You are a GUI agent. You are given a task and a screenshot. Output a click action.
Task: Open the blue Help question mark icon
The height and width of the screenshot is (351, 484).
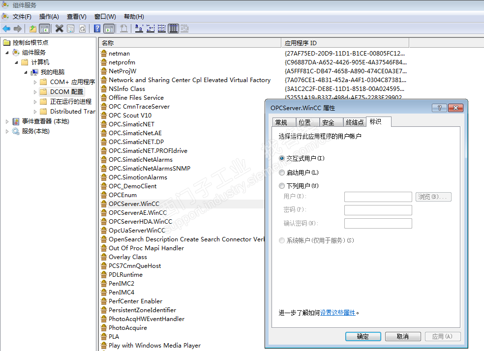click(97, 29)
